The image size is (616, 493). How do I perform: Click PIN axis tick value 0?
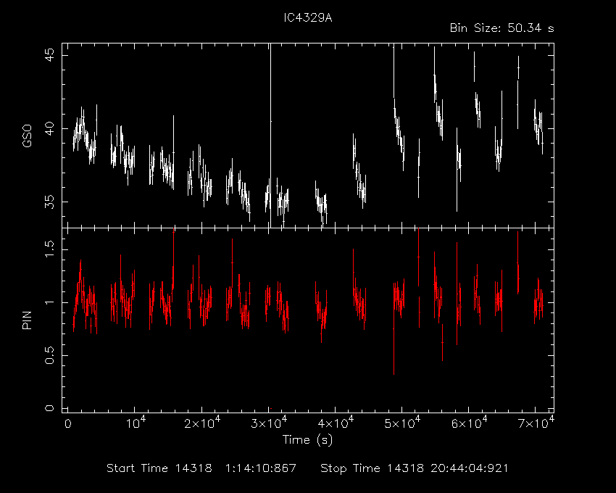coord(49,408)
